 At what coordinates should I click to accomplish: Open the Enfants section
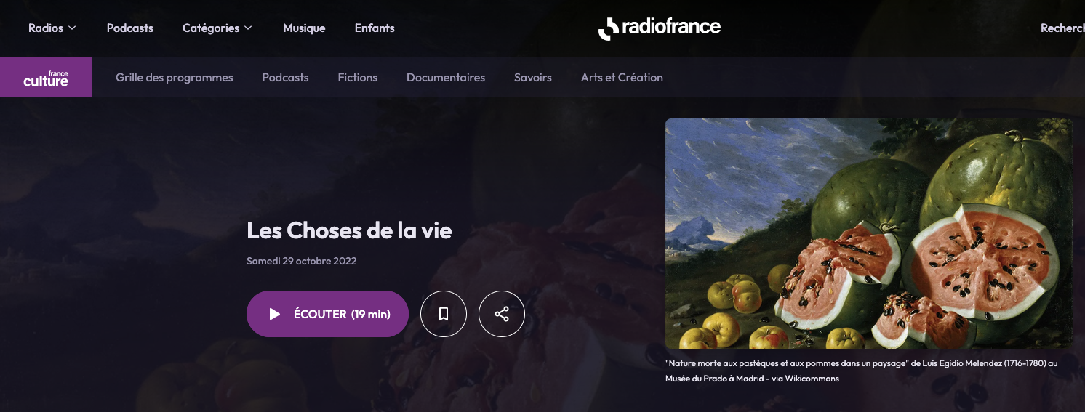[375, 28]
